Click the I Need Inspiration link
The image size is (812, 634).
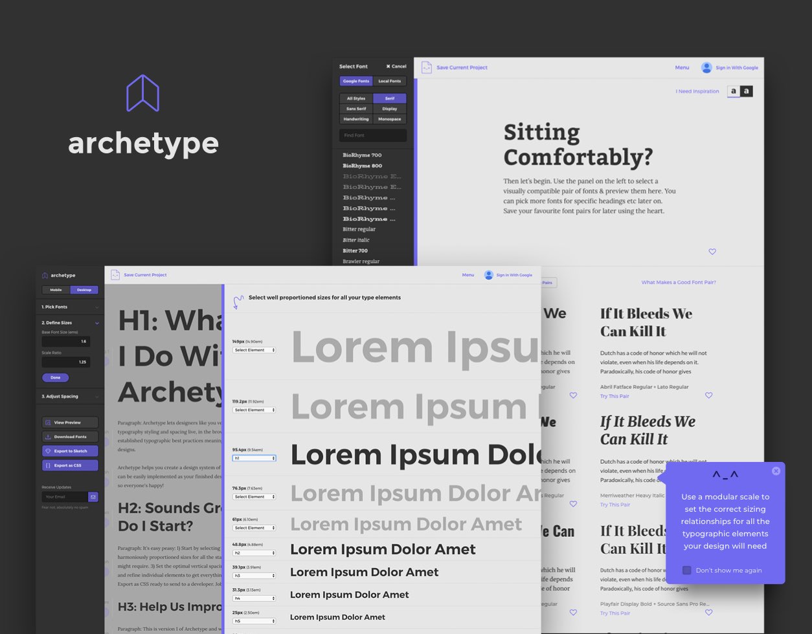click(x=697, y=91)
